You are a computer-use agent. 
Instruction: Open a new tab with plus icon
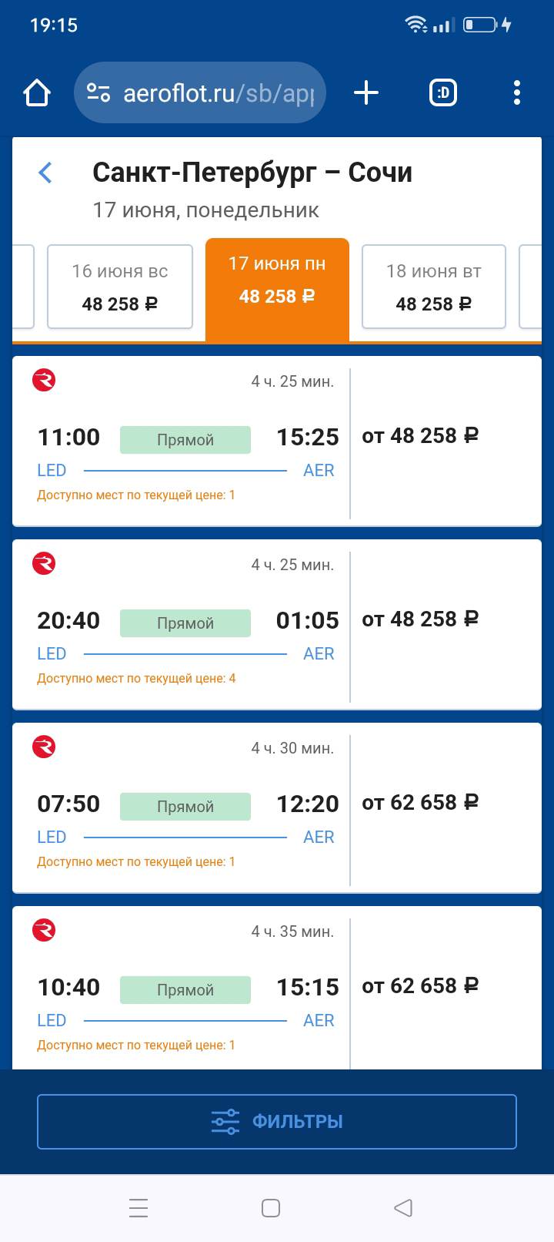coord(366,93)
